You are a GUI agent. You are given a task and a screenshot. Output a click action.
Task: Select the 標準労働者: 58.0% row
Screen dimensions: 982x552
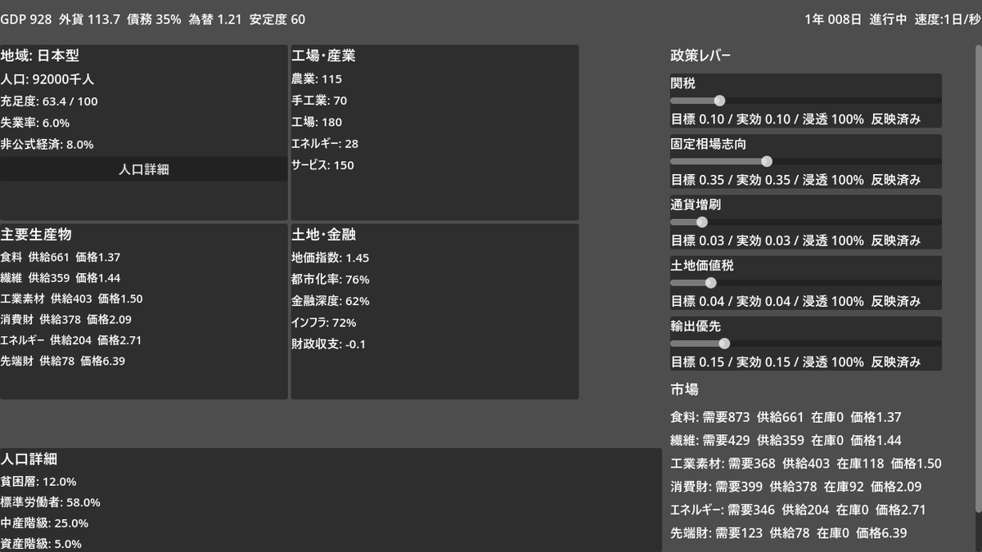click(x=51, y=502)
